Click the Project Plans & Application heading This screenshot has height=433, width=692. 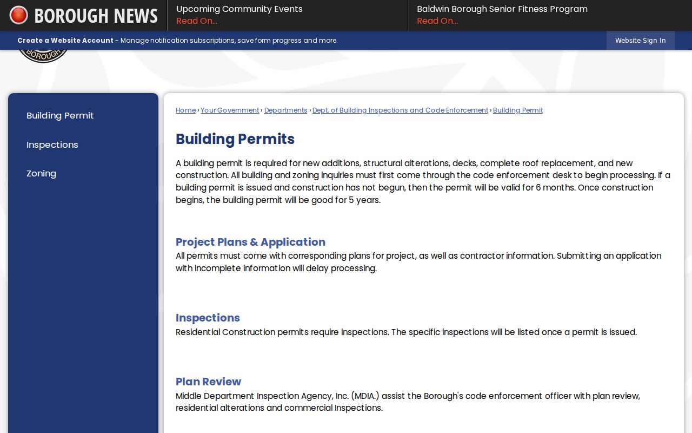(x=250, y=242)
